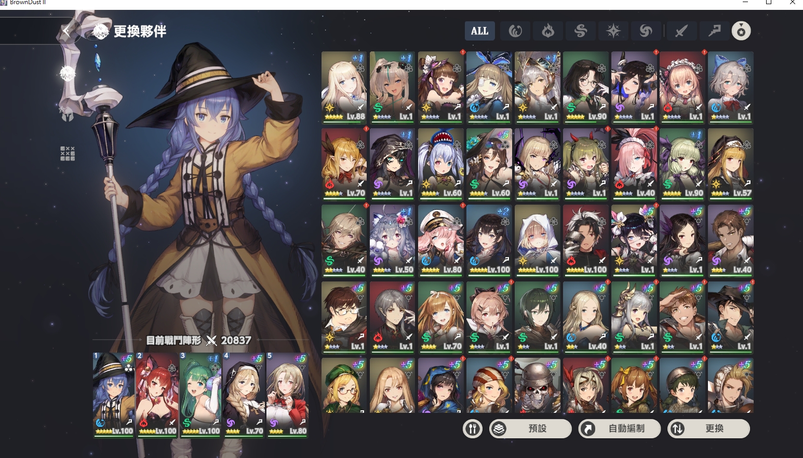Toggle the sword physical attack filter

tap(681, 31)
